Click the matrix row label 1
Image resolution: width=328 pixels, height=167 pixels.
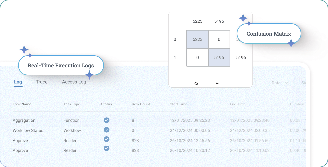[175, 58]
